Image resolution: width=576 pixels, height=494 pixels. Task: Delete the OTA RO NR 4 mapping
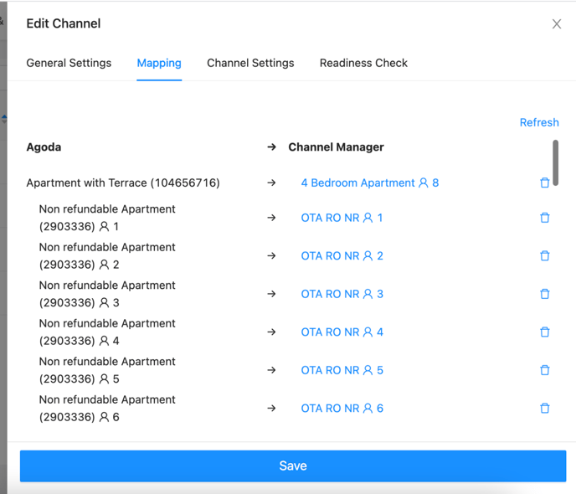pos(545,332)
